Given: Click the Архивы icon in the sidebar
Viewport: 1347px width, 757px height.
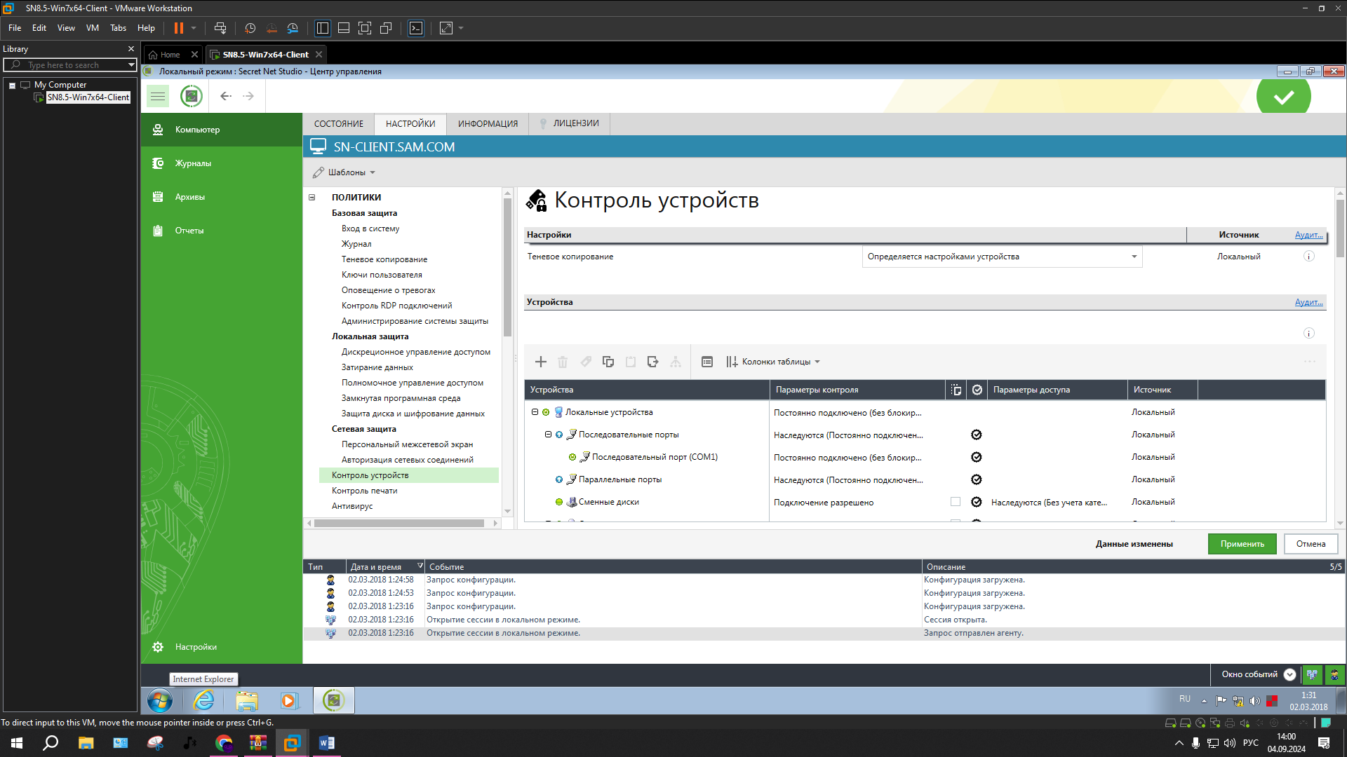Looking at the screenshot, I should pyautogui.click(x=158, y=197).
